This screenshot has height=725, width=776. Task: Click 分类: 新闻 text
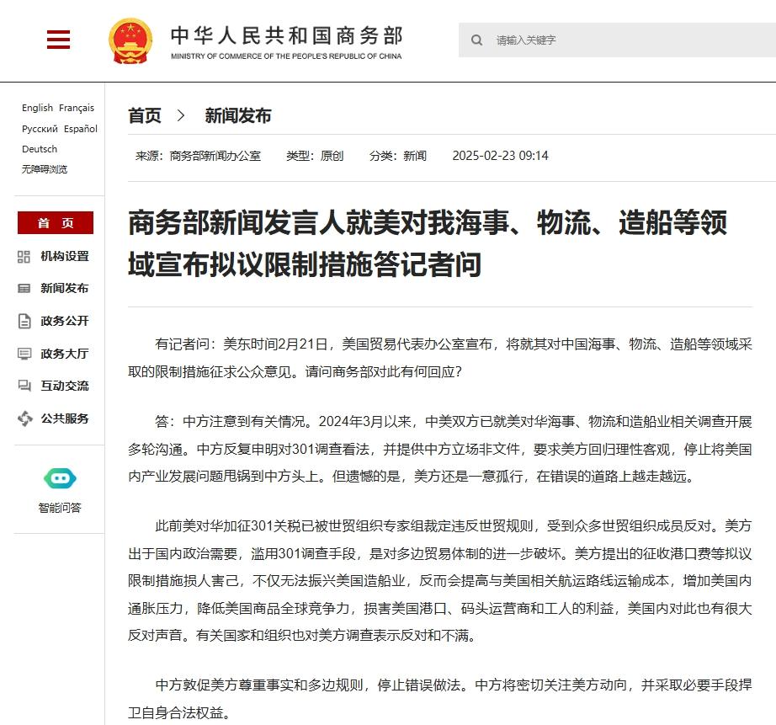click(398, 156)
